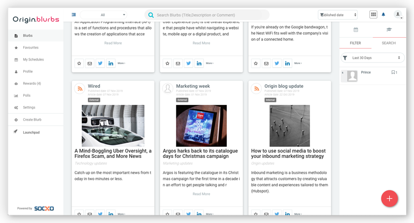Select the calendar tab in right panel
The image size is (414, 223).
pos(356,30)
